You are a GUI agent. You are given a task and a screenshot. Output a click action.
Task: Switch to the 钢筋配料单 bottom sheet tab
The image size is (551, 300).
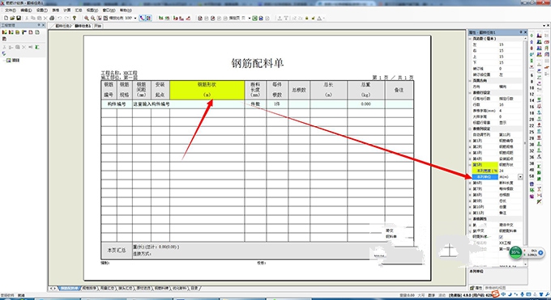[x=69, y=288]
